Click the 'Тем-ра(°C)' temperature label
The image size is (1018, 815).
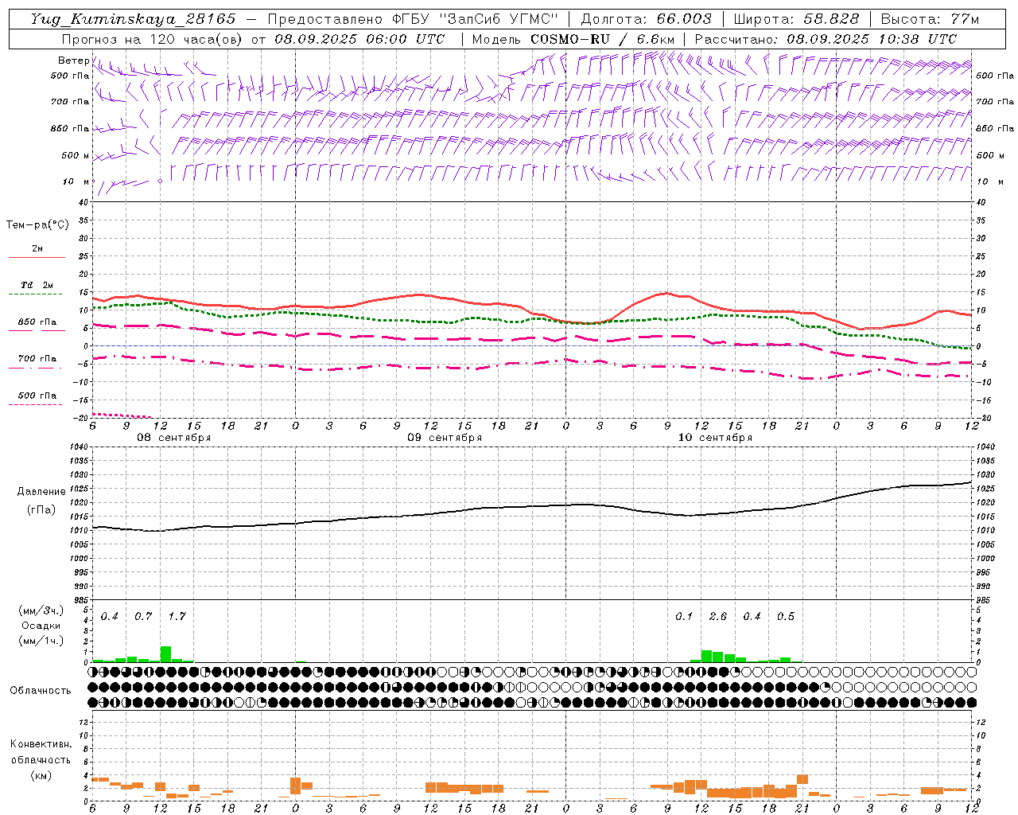37,225
